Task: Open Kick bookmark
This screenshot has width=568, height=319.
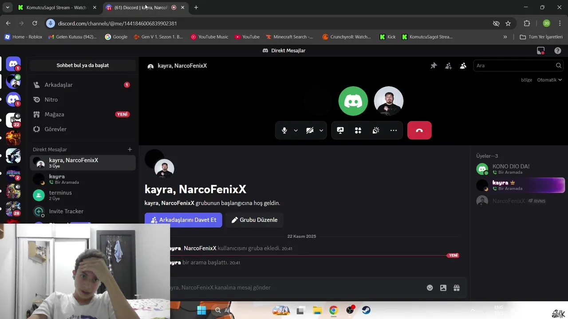Action: click(x=387, y=37)
